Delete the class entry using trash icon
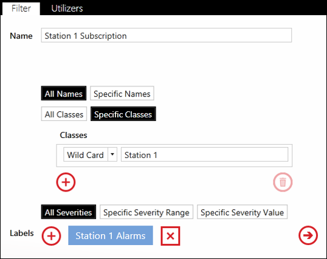 [283, 182]
